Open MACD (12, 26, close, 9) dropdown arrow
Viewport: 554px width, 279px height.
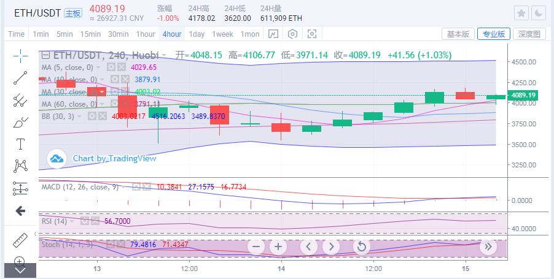tap(123, 187)
